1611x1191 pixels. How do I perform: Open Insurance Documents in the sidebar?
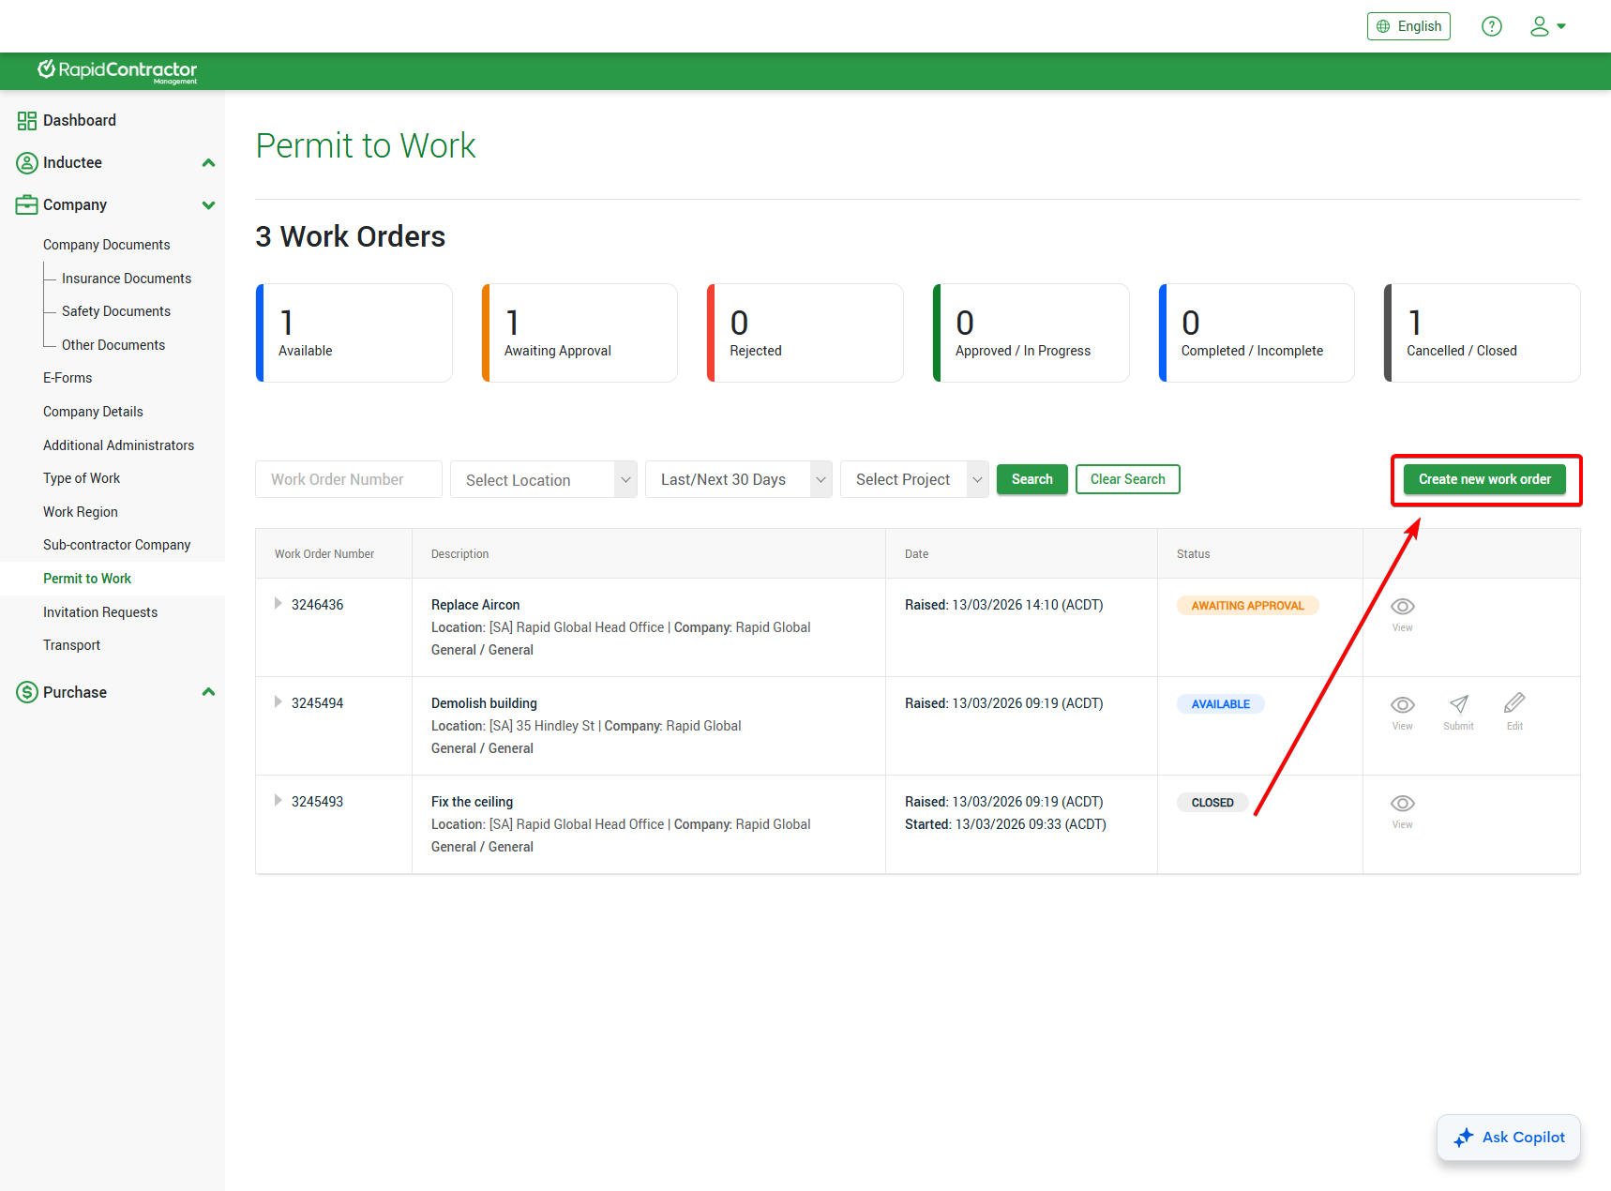pyautogui.click(x=127, y=279)
